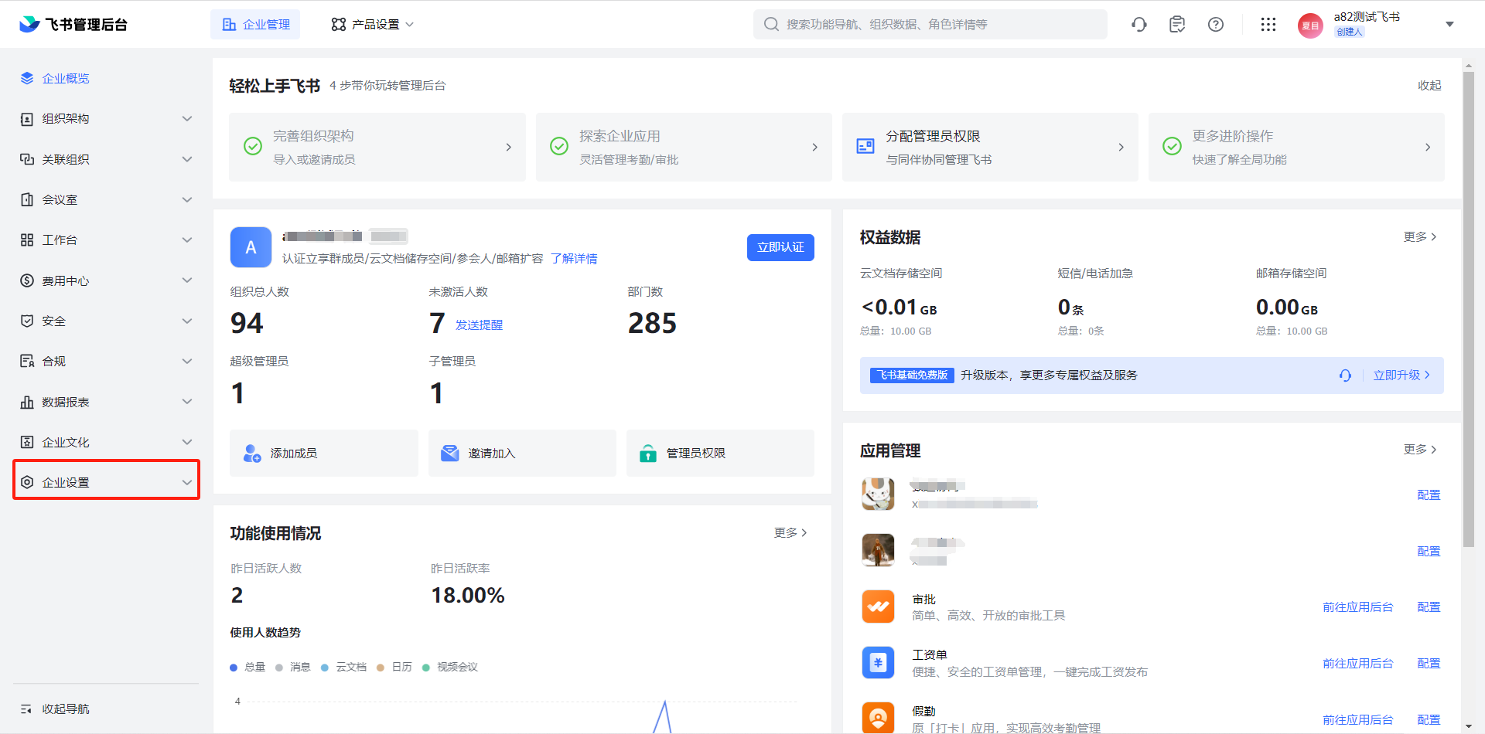Open the 合规 sidebar menu
Image resolution: width=1485 pixels, height=734 pixels.
click(106, 361)
